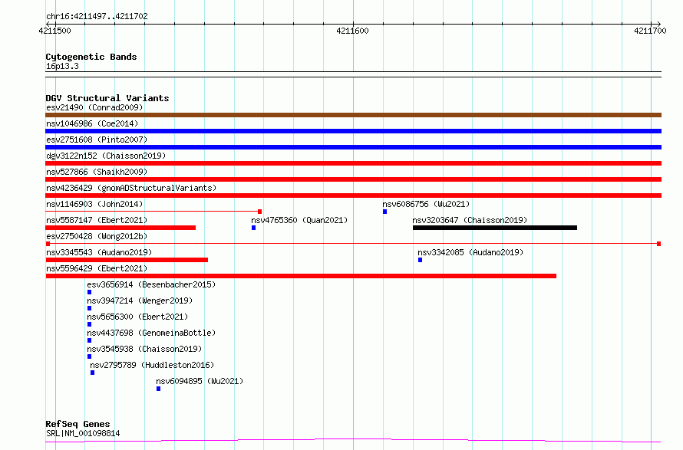Open the nsv3545938 (Chaisson2019) label
Screen dimensions: 683x450
pos(144,349)
